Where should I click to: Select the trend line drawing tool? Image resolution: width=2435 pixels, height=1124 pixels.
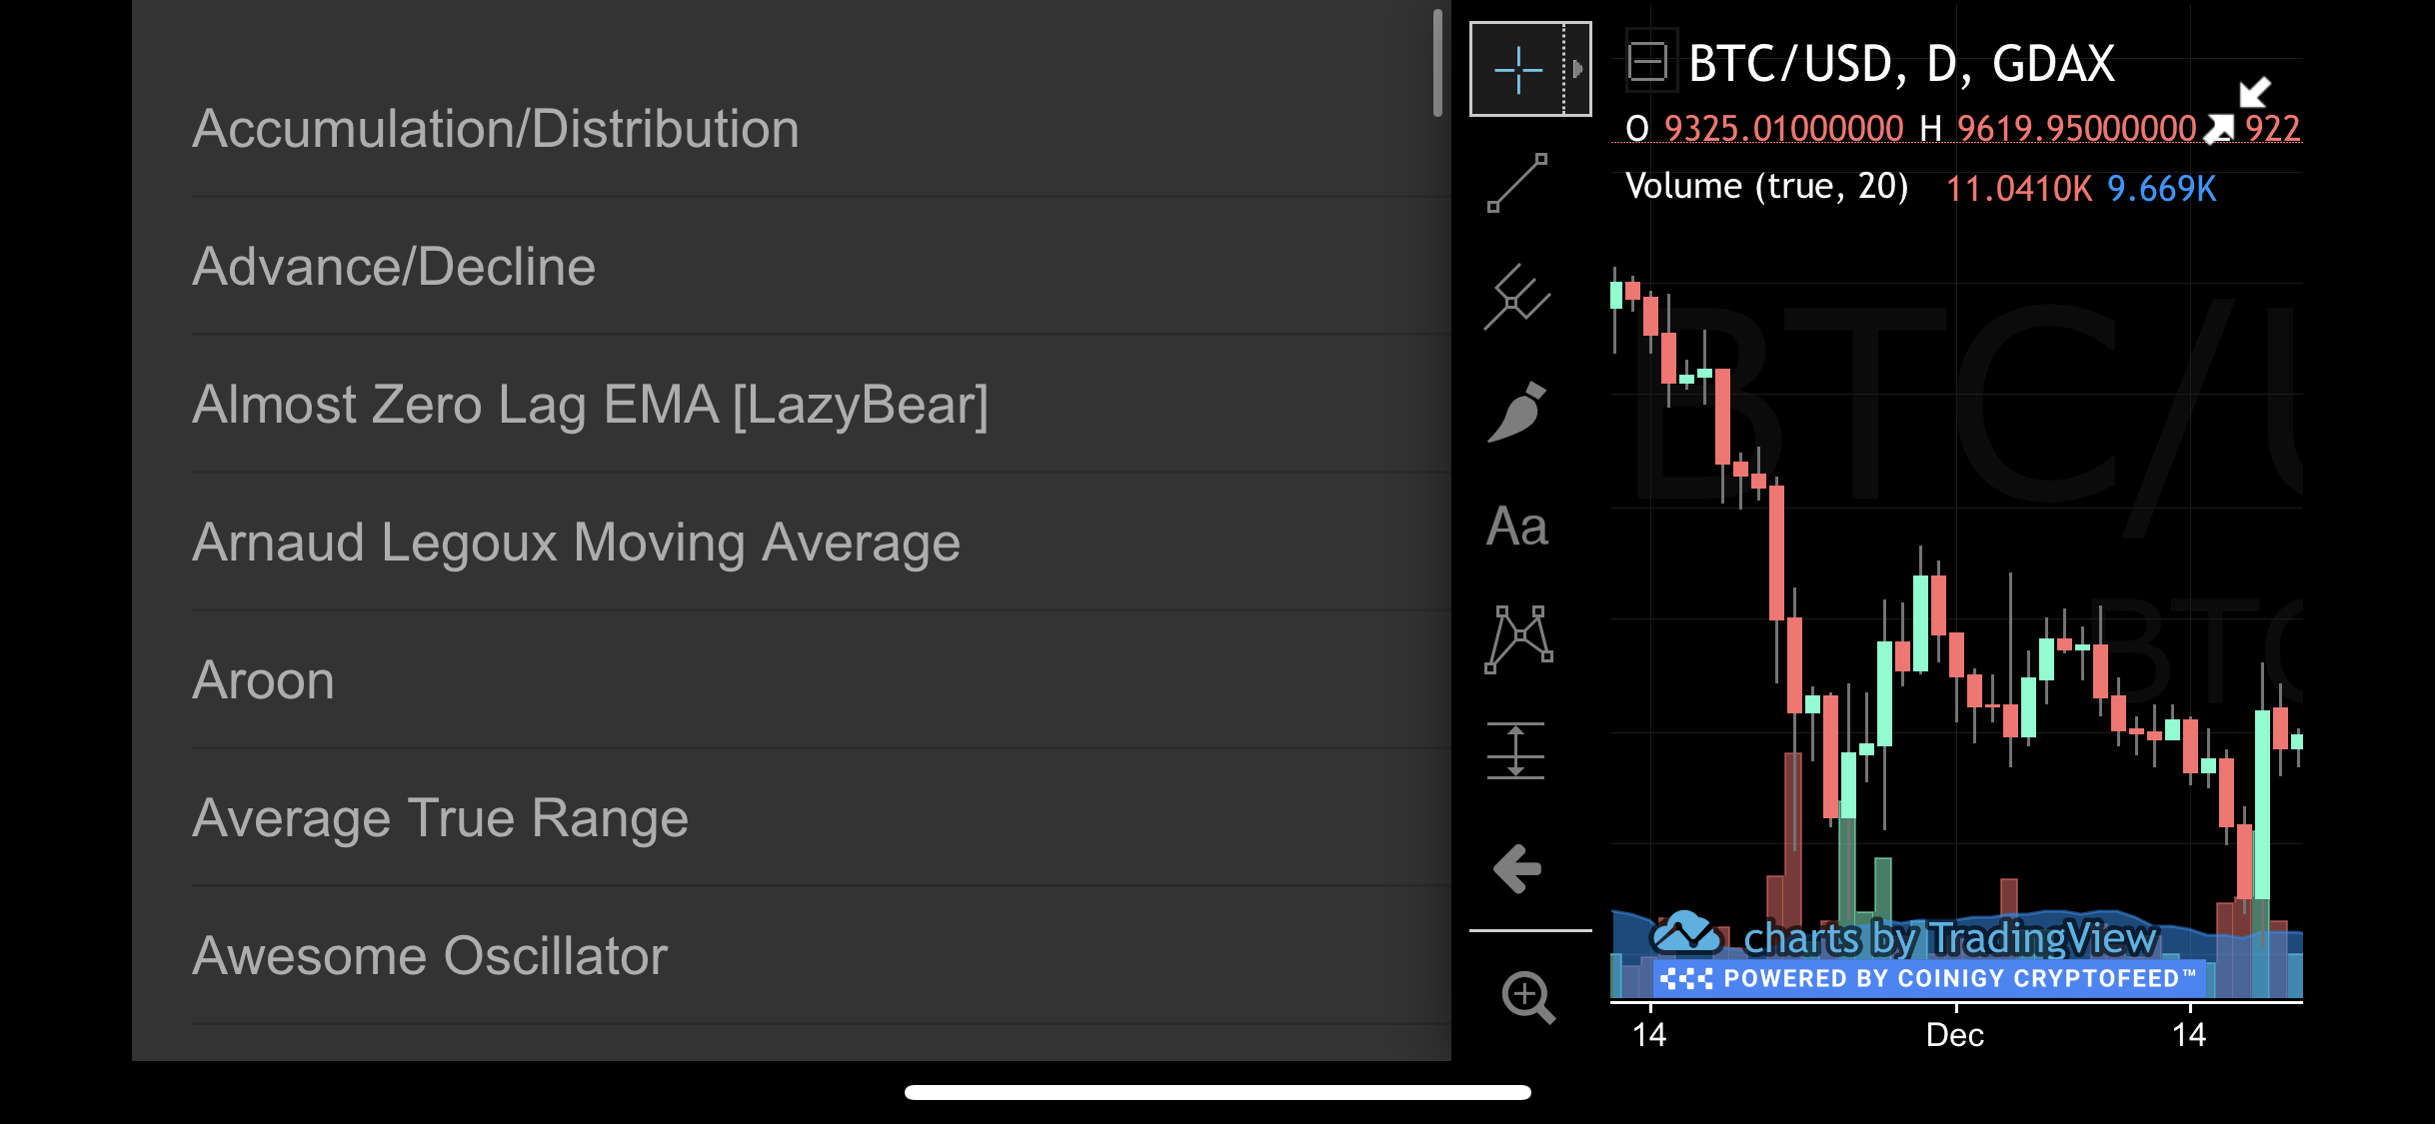click(x=1517, y=183)
